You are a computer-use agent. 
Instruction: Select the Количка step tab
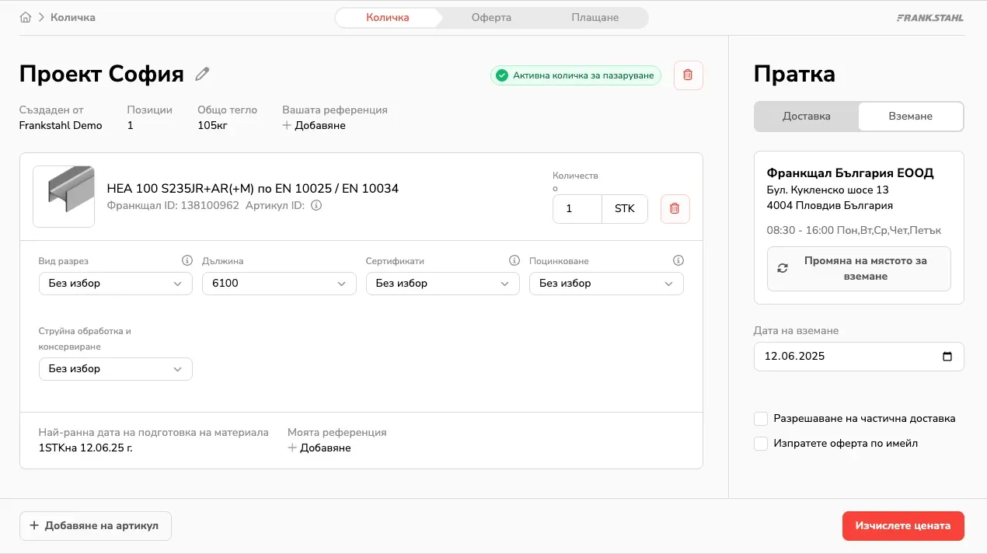tap(387, 17)
